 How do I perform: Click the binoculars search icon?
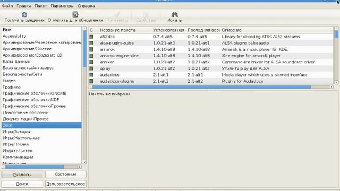tap(175, 14)
